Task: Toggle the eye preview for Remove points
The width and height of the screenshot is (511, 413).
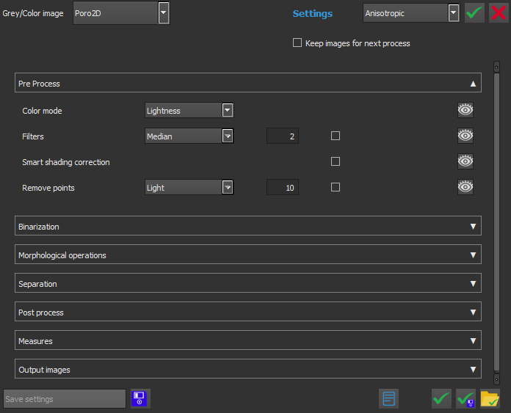Action: pyautogui.click(x=465, y=187)
